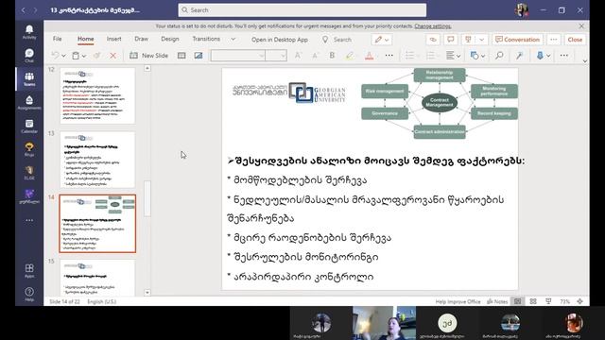Toggle numbered list formatting

coord(430,56)
